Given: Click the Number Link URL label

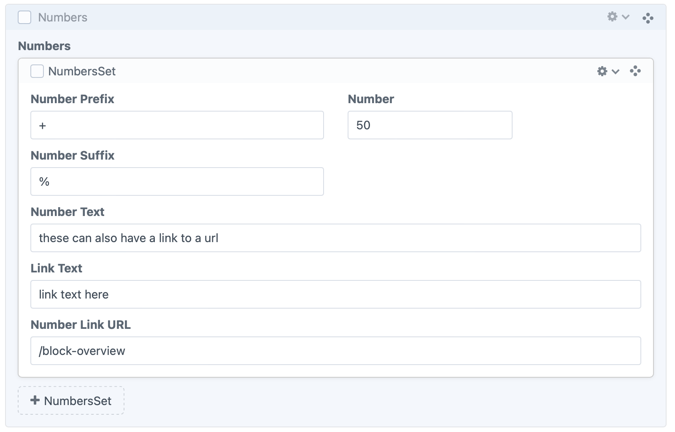Looking at the screenshot, I should click(x=81, y=325).
